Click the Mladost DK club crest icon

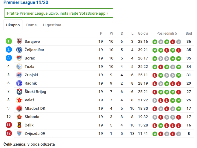(x=19, y=109)
